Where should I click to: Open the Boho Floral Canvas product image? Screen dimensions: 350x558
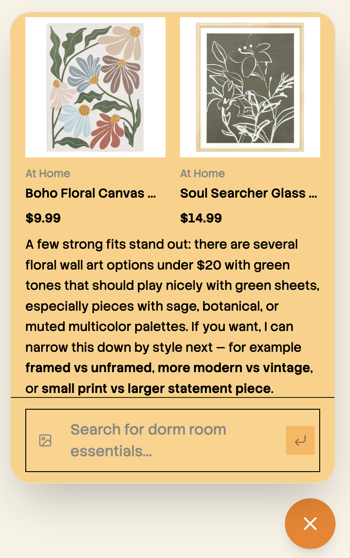point(95,87)
